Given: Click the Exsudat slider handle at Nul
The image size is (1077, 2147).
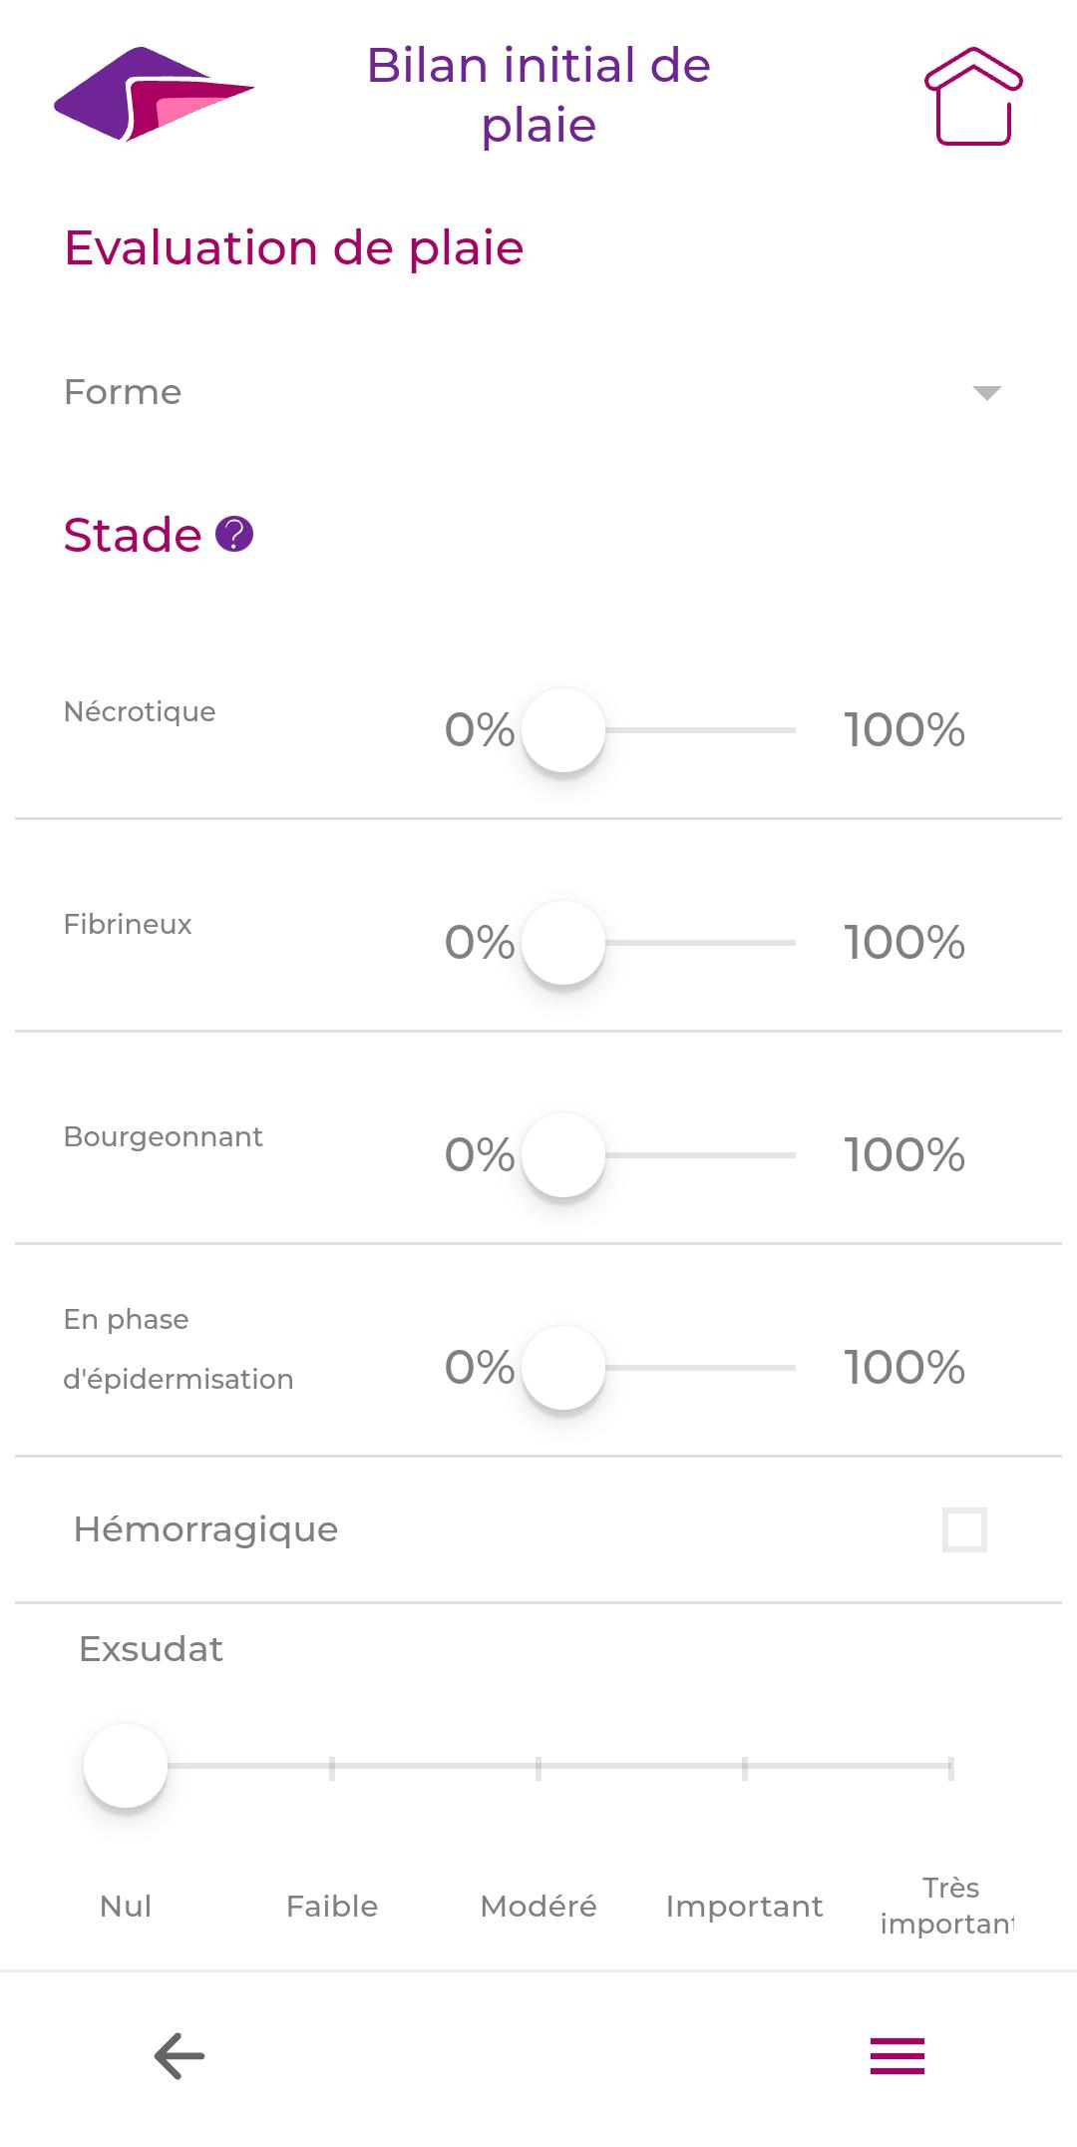Looking at the screenshot, I should pyautogui.click(x=126, y=1766).
